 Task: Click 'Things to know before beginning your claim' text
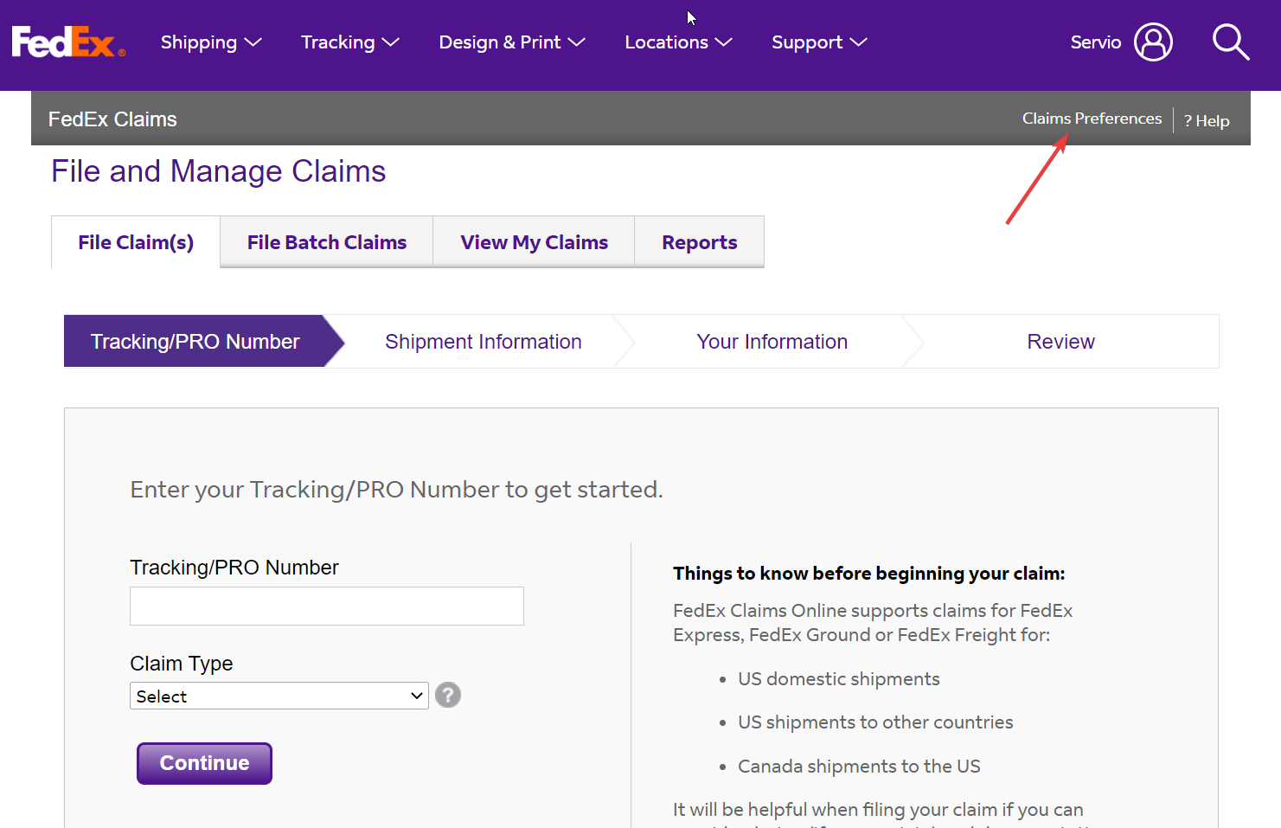868,574
